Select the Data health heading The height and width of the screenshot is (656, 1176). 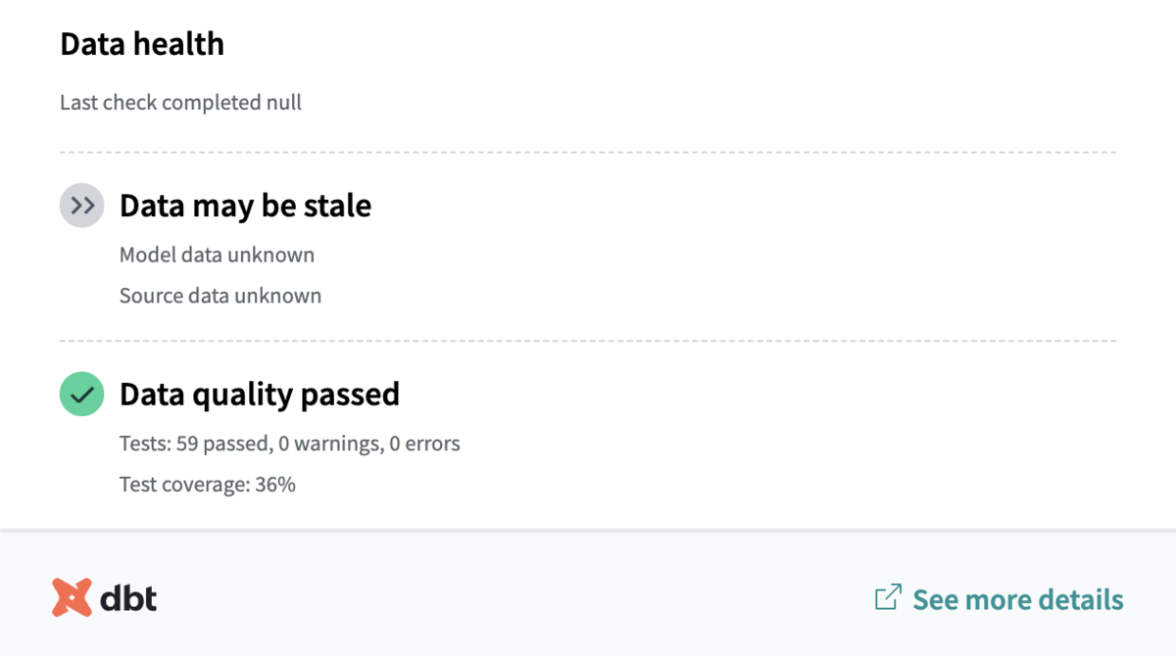pos(142,44)
